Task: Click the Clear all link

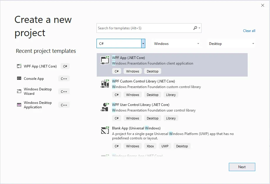Action: click(249, 31)
